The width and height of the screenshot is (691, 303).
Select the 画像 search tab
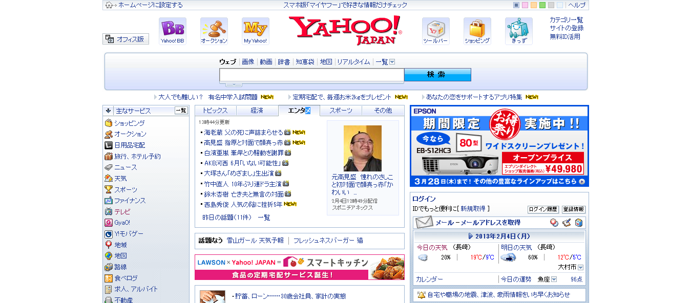(x=248, y=62)
